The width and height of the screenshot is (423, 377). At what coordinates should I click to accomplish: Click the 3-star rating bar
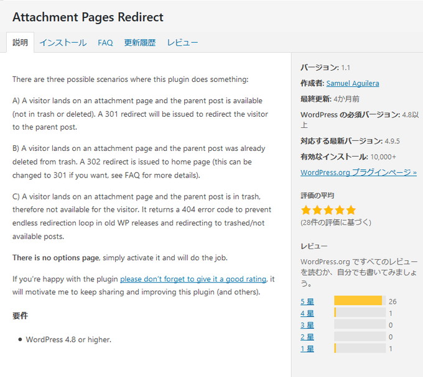(x=360, y=324)
